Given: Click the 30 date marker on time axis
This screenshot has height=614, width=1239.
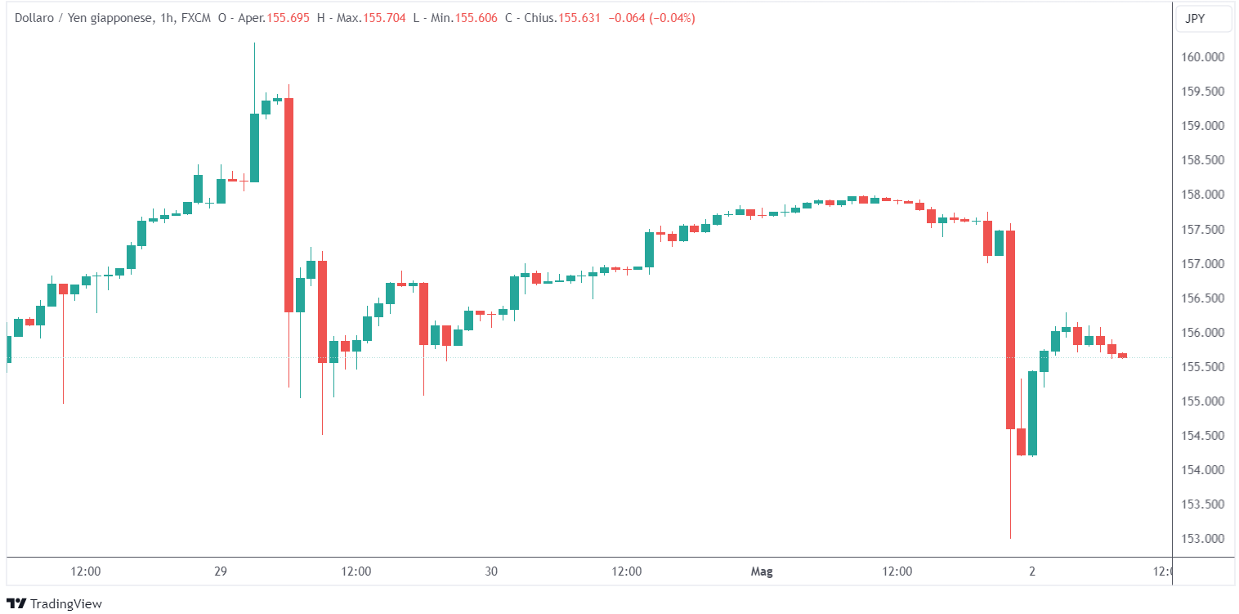Looking at the screenshot, I should coord(490,571).
